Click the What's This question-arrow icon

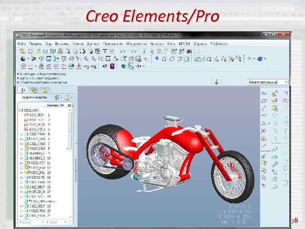(x=105, y=66)
